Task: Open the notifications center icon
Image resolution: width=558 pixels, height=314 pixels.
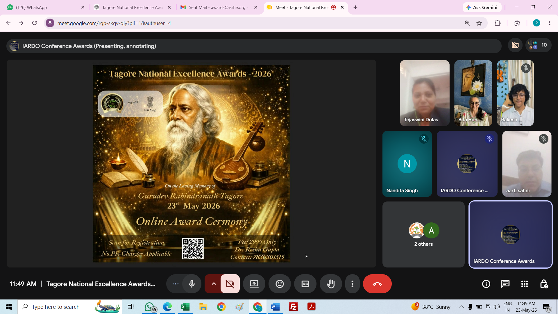Action: coord(547,307)
